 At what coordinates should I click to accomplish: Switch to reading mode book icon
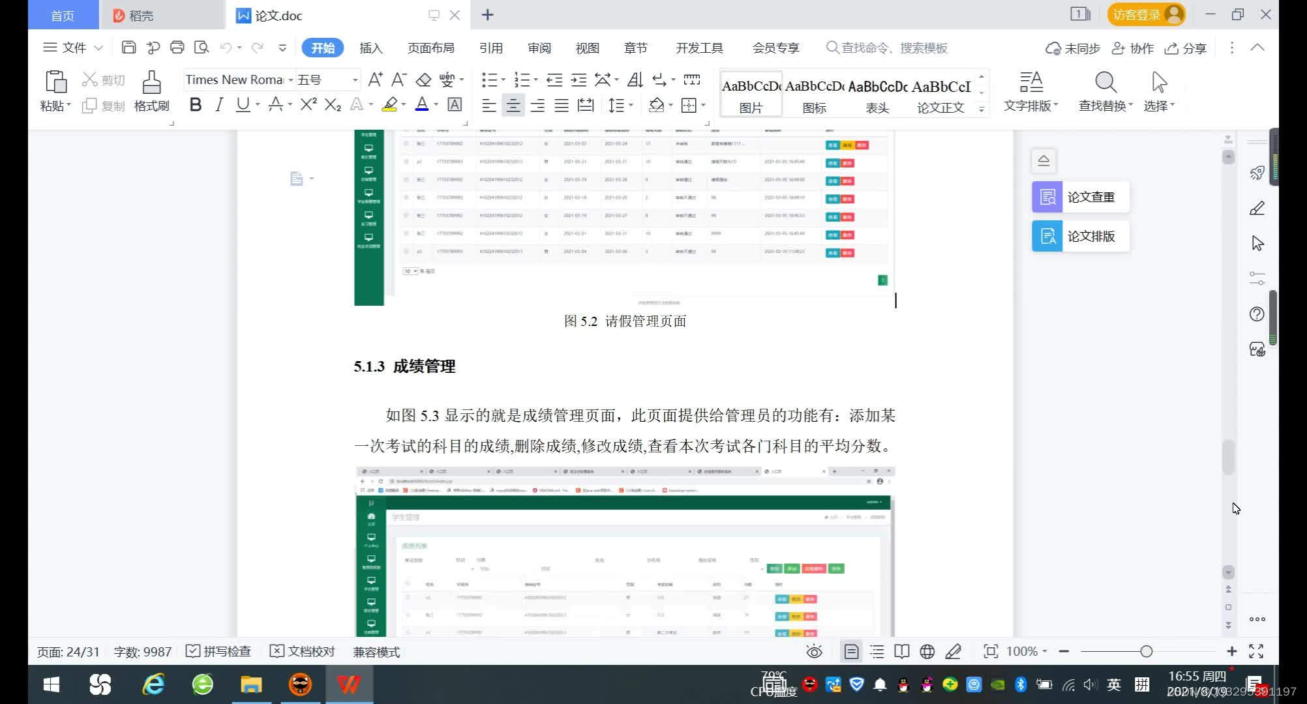tap(902, 651)
